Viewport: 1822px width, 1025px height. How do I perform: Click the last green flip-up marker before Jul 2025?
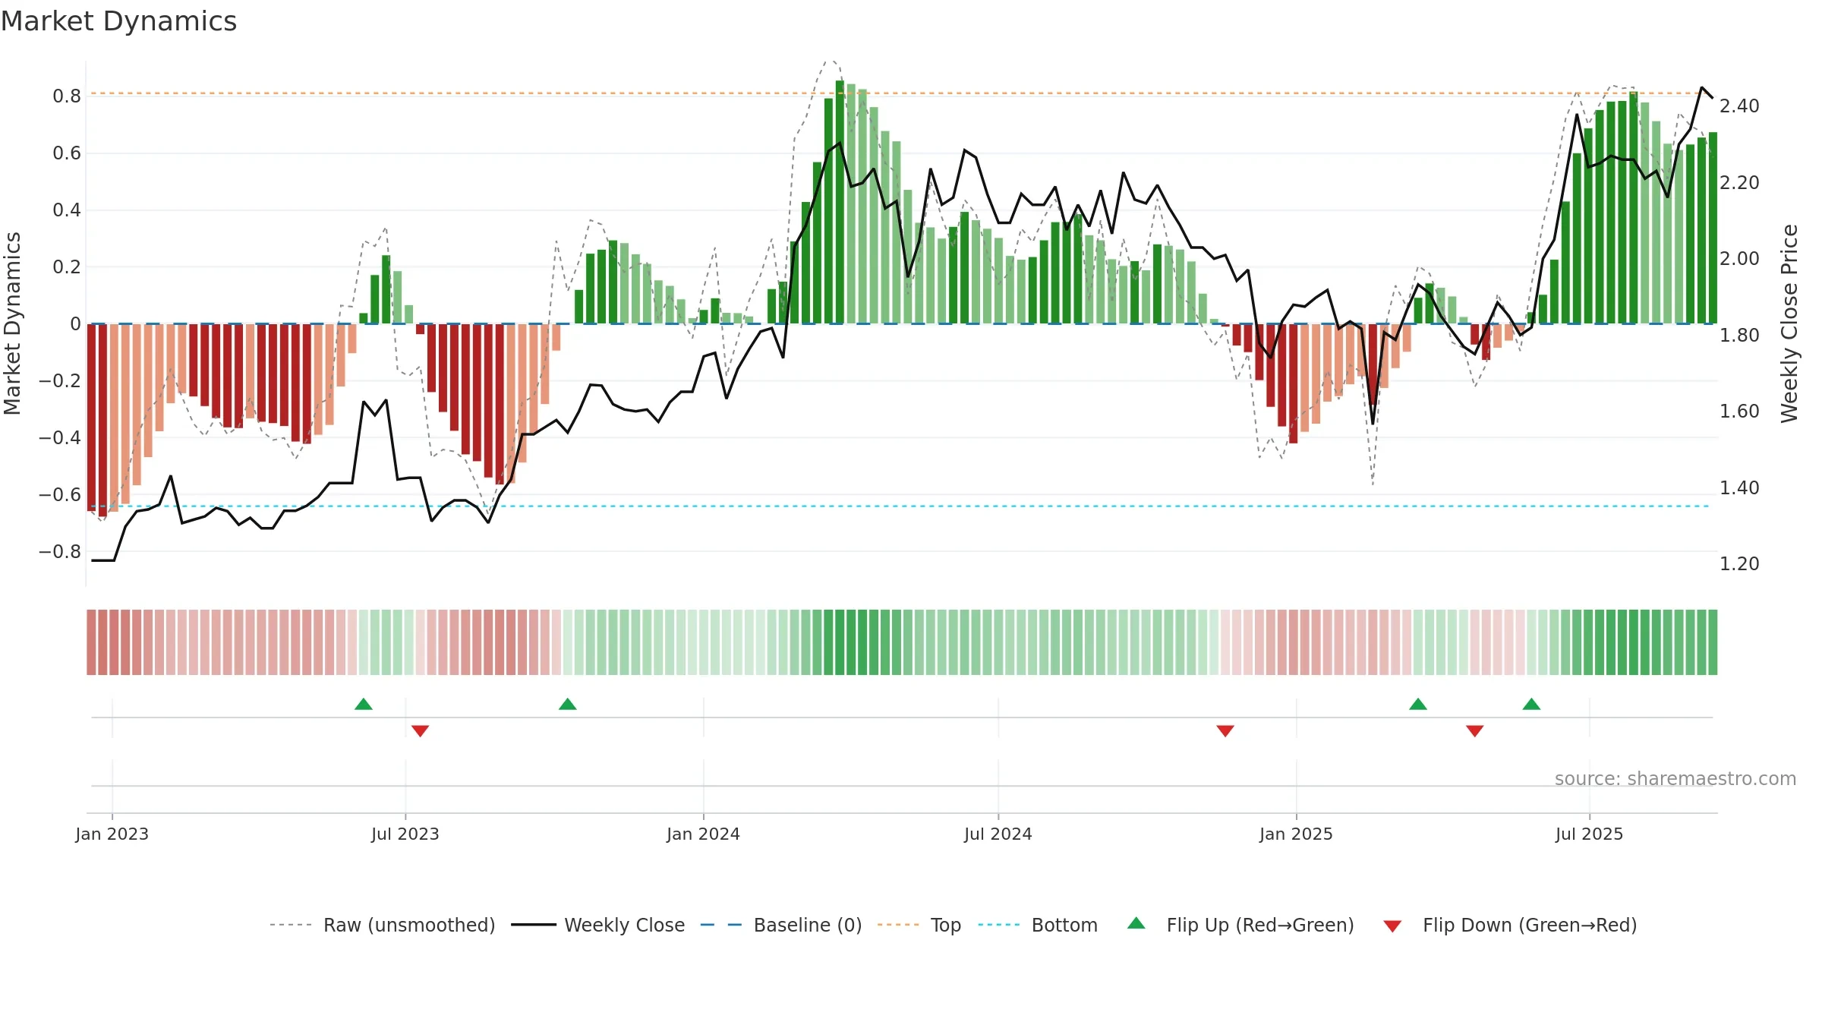click(x=1531, y=704)
